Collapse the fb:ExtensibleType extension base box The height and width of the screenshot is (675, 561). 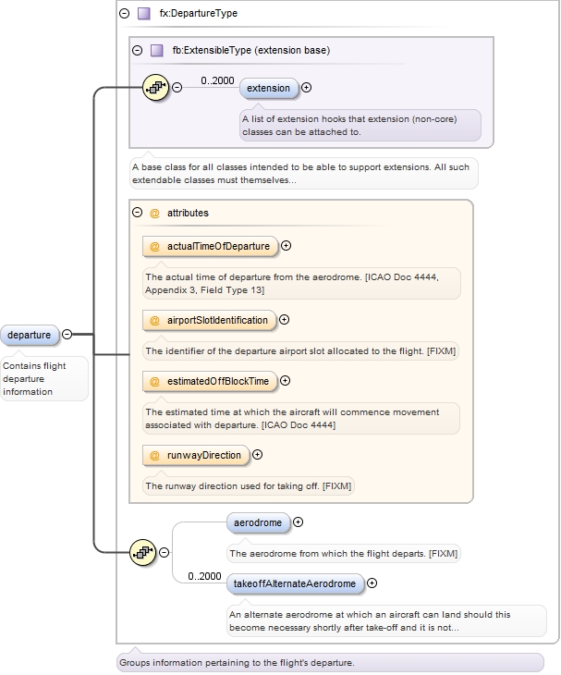click(138, 50)
